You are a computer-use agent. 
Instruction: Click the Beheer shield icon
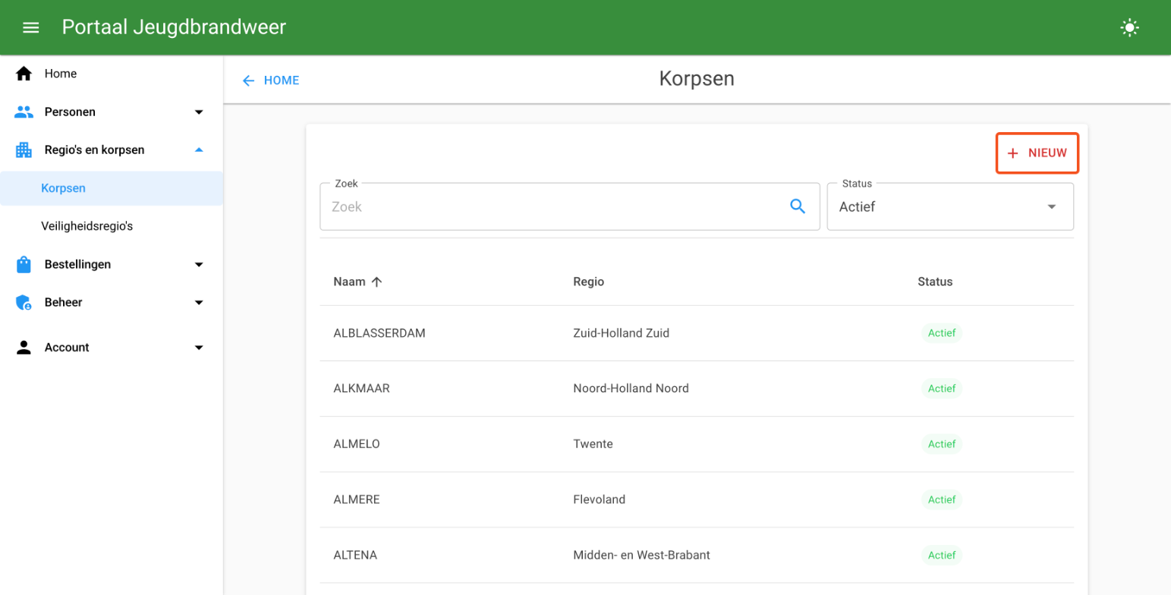click(x=24, y=302)
